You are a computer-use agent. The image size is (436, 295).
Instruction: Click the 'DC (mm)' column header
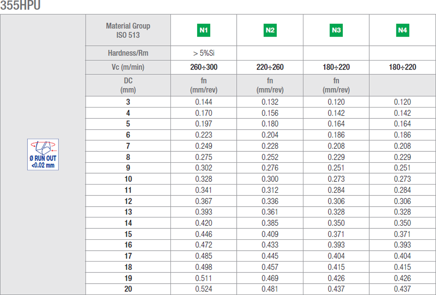(128, 85)
